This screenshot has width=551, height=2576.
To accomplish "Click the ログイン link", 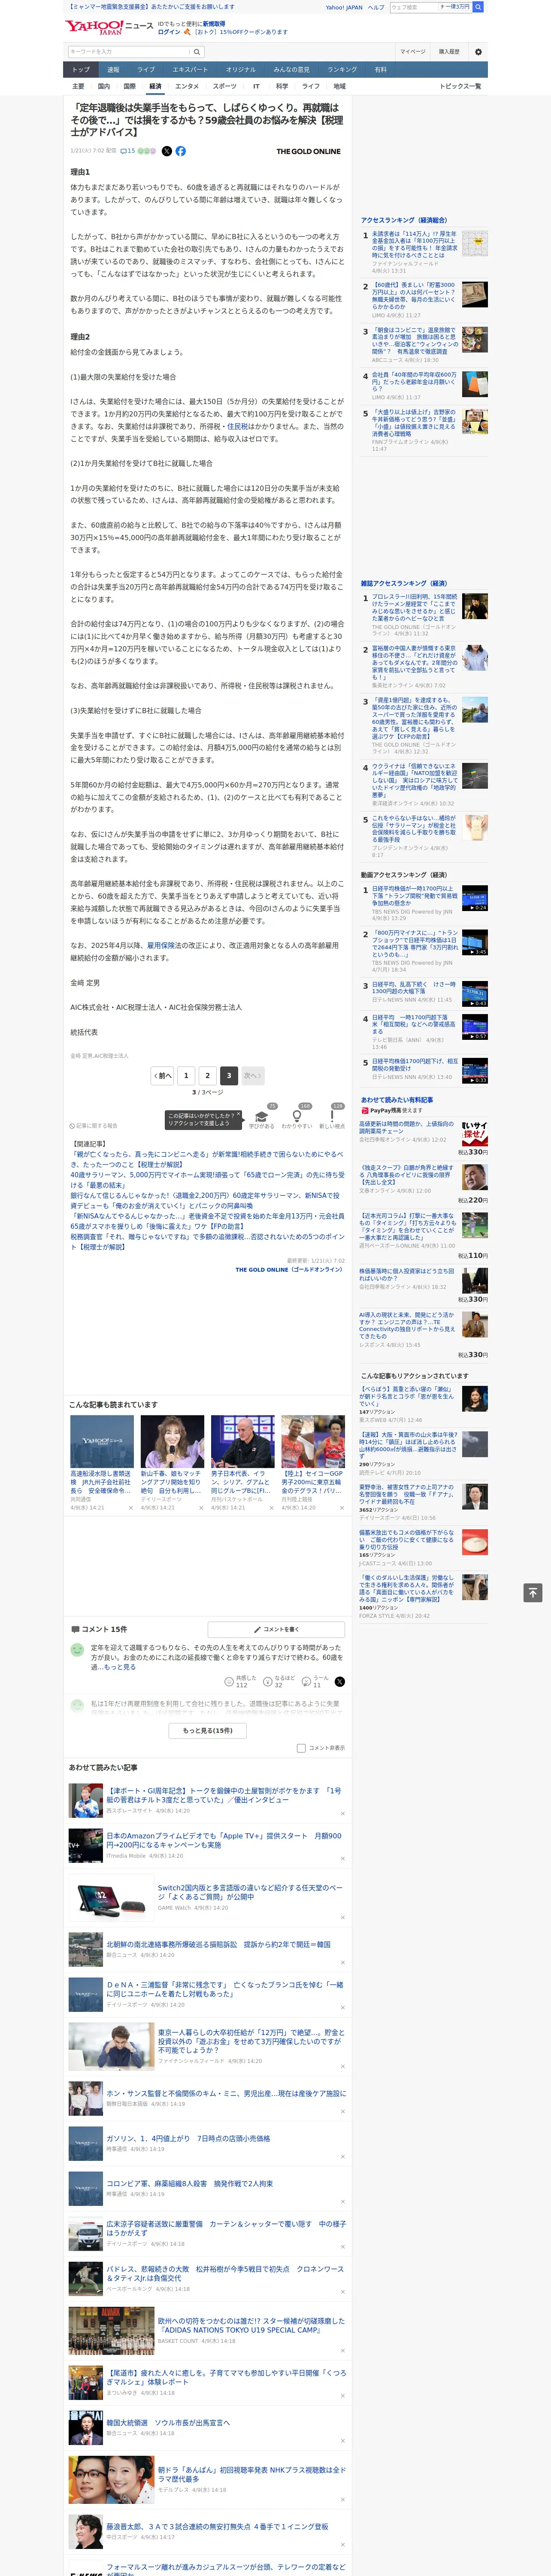I will tap(169, 32).
